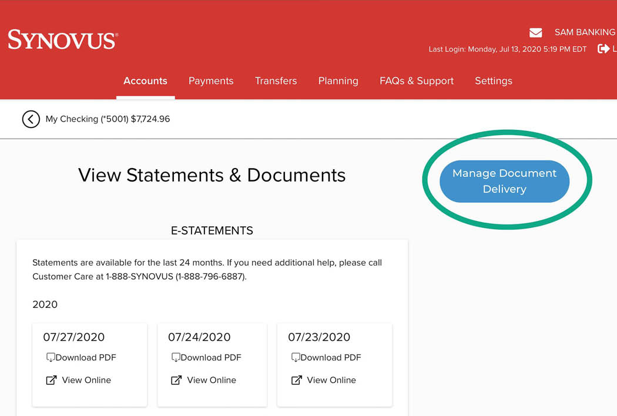Viewport: 617px width, 416px height.
Task: Click View Online for 07/24/2020 statement
Action: tap(212, 380)
